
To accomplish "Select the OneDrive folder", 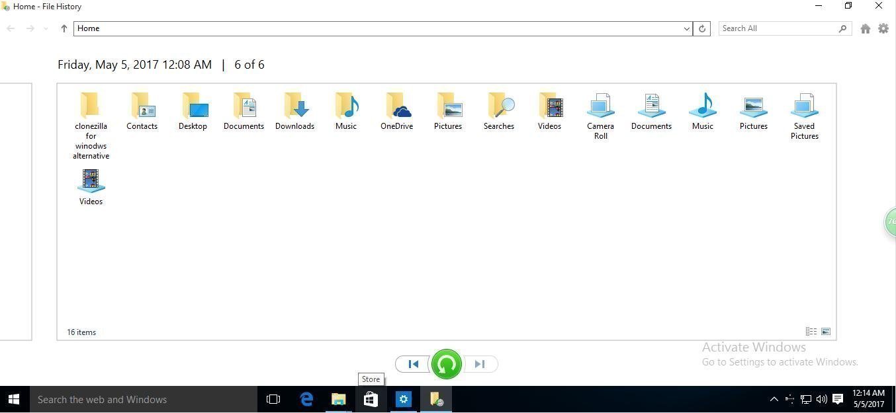I will click(x=396, y=112).
